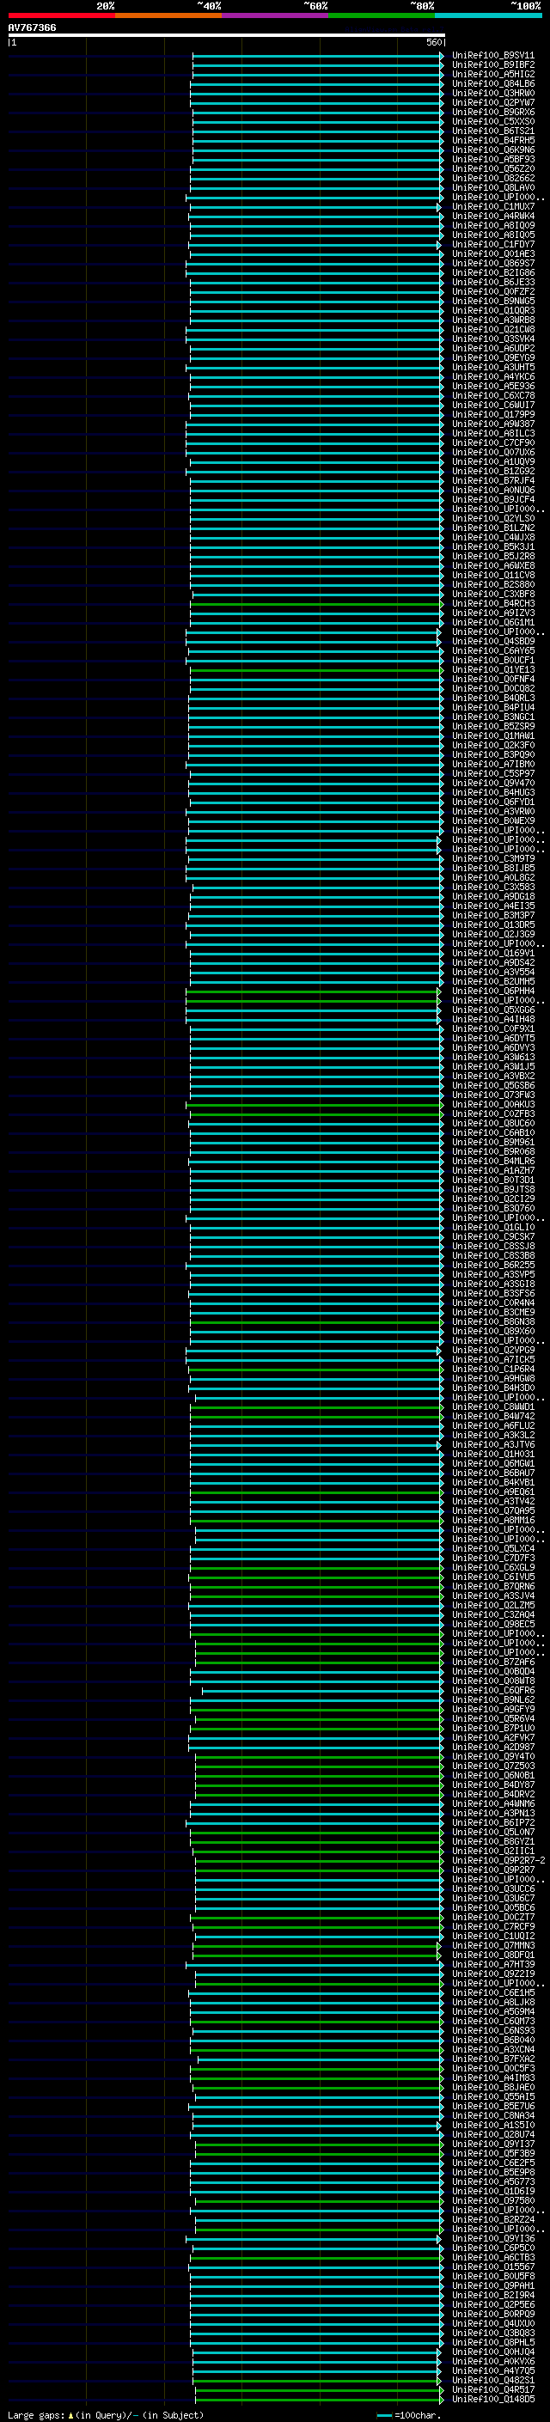Image resolution: width=550 pixels, height=2422 pixels.
Task: Click the UniRef100_B3Q760 label
Action: coord(493,1208)
